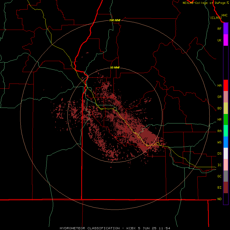The width and height of the screenshot is (230, 230).
Task: Click the HR legend label
Action: click(219, 120)
